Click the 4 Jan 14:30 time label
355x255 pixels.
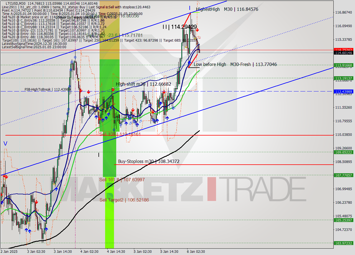(x=116, y=252)
